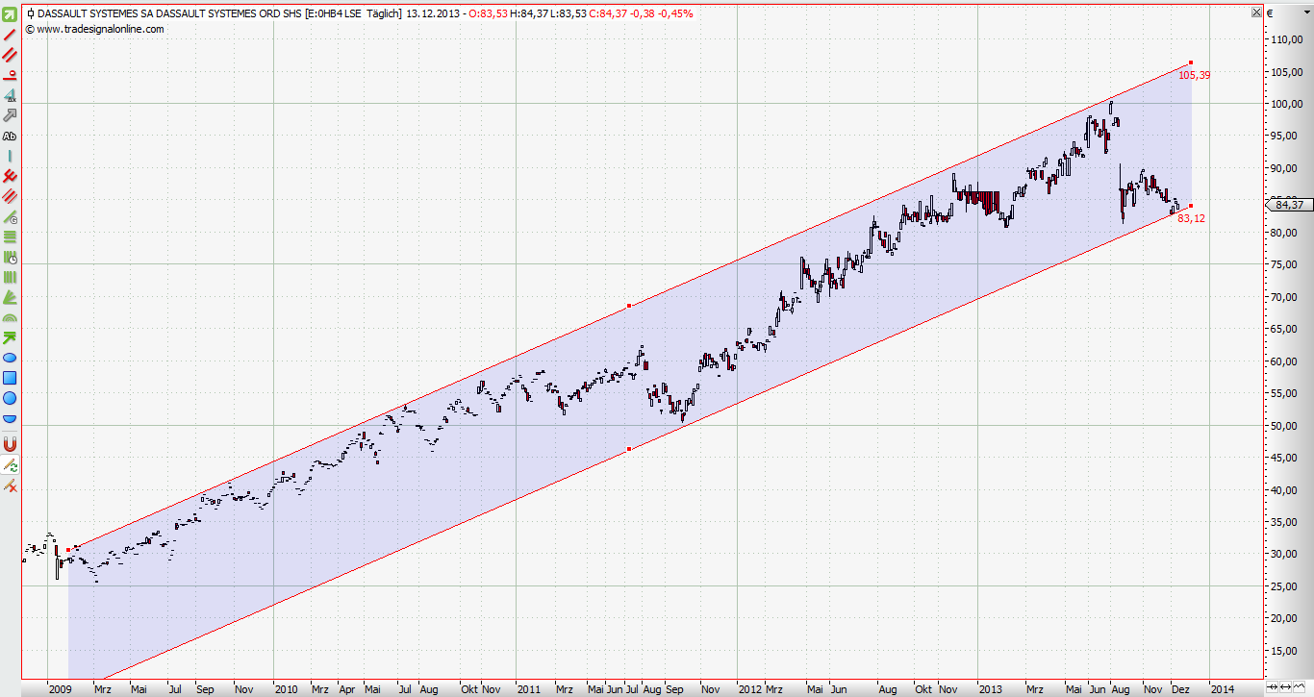Choose the Fibonacci arcs tool

10,317
